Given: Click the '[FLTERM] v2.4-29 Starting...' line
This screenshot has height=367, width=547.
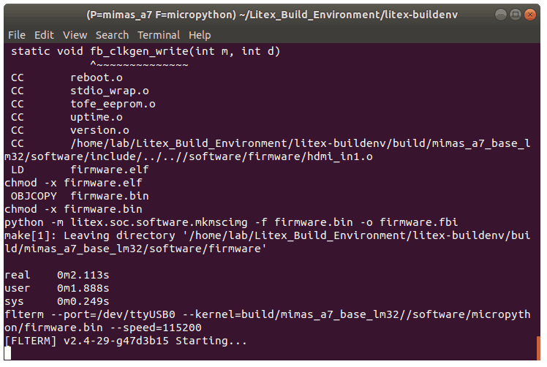Looking at the screenshot, I should [126, 341].
